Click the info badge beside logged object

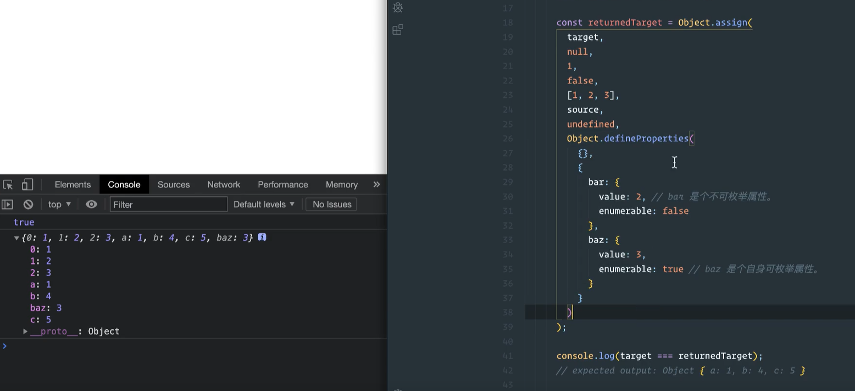coord(262,237)
